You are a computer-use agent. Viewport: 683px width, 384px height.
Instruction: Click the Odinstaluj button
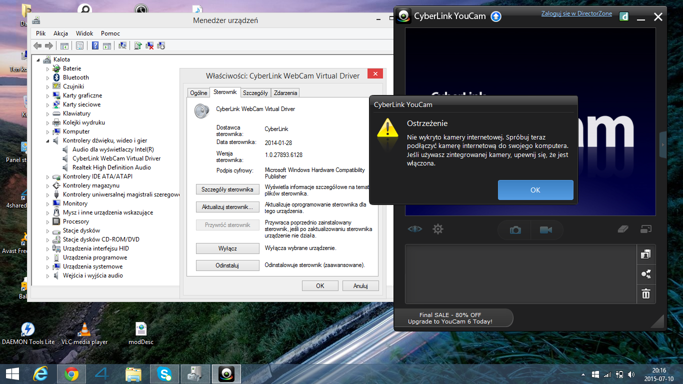pyautogui.click(x=227, y=265)
